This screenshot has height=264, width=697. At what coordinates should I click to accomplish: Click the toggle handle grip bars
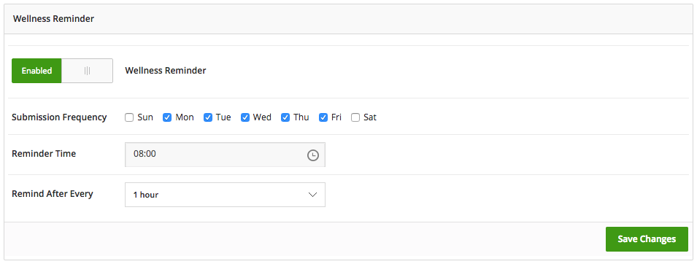87,71
